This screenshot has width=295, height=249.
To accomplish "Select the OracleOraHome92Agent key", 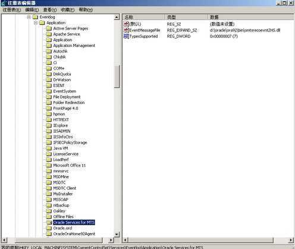I will pos(74,234).
